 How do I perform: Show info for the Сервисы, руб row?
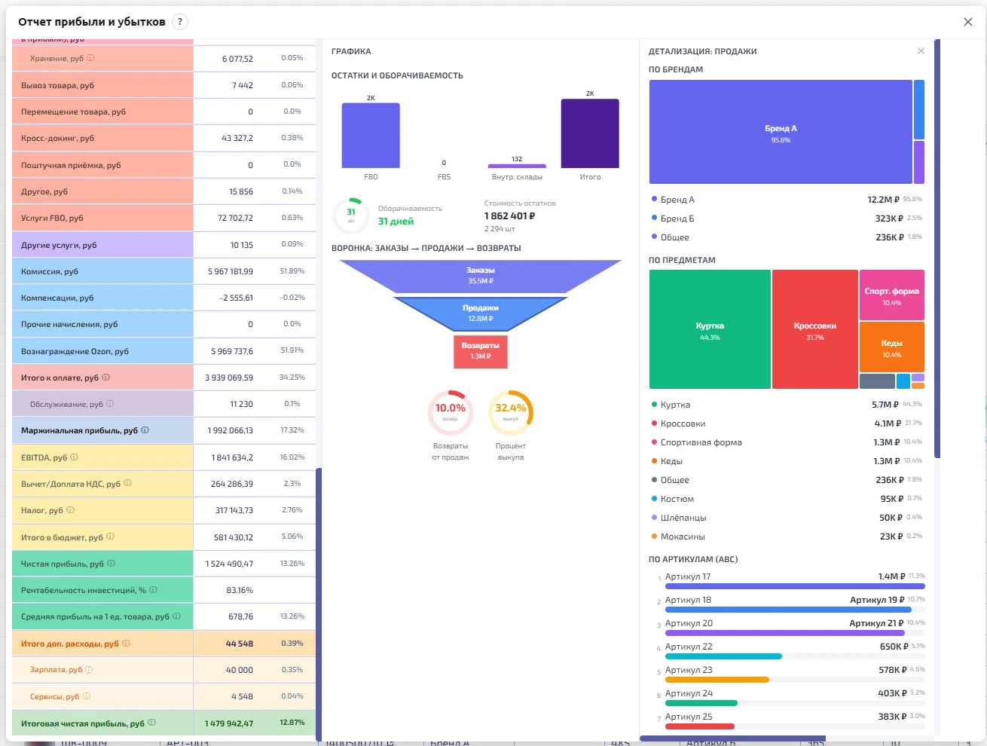tap(86, 696)
